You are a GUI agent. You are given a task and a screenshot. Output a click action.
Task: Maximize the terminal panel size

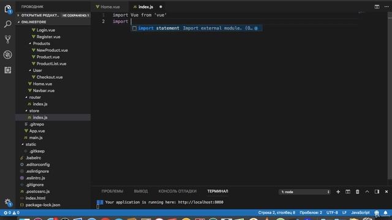[x=367, y=191]
